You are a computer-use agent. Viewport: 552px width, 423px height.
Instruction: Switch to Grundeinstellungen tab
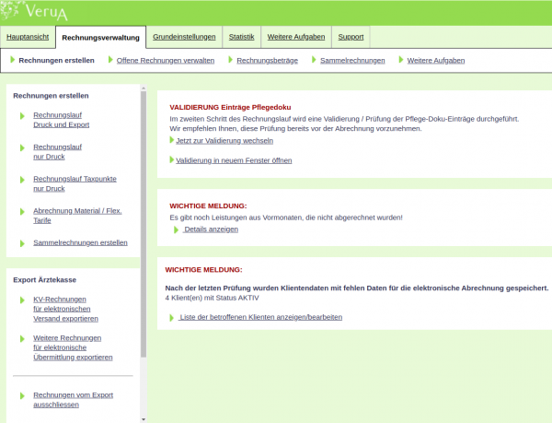point(184,37)
